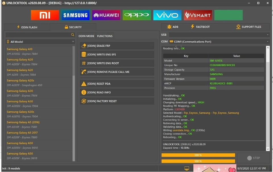273x172 pixels.
Task: Click the 'Init : 9 models' status text
Action: click(x=11, y=169)
